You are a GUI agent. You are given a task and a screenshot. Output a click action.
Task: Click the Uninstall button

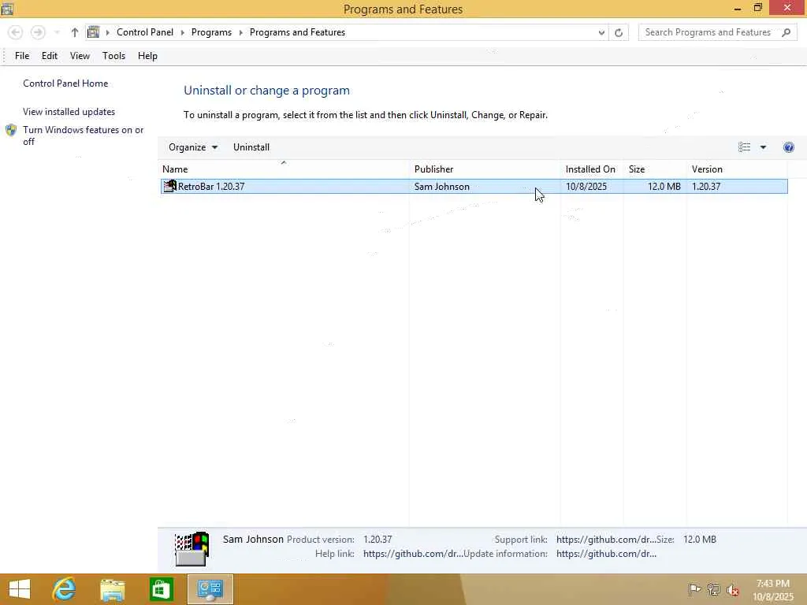(251, 147)
